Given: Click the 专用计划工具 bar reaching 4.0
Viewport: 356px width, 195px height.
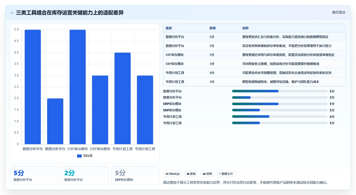Looking at the screenshot, I should (x=122, y=99).
